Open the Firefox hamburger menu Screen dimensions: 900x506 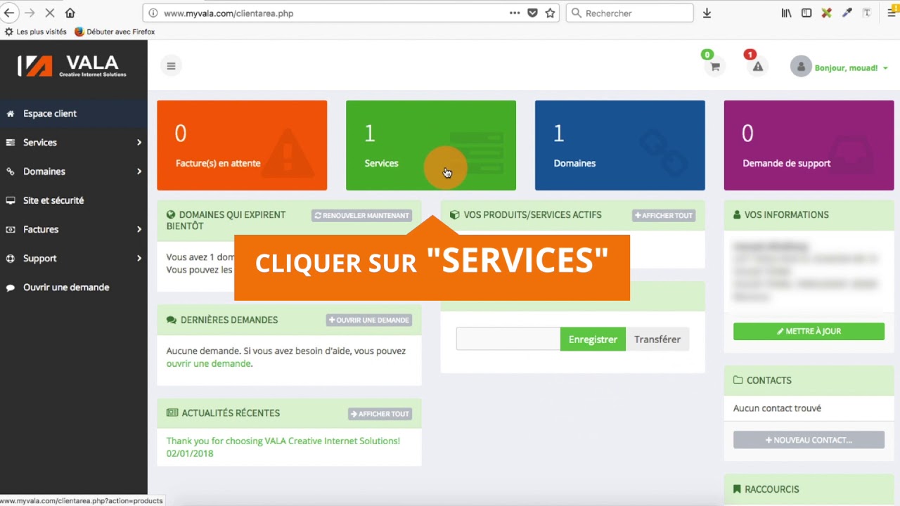[x=892, y=13]
